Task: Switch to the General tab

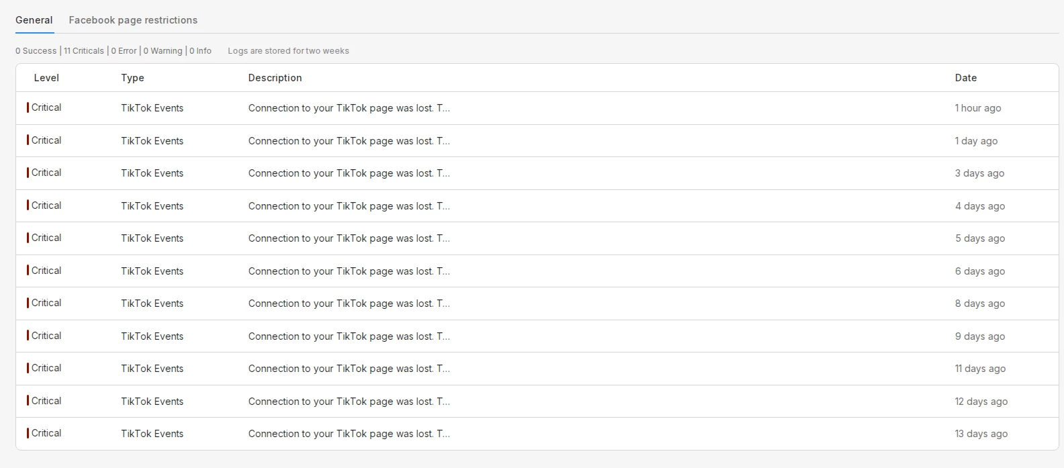Action: click(34, 20)
